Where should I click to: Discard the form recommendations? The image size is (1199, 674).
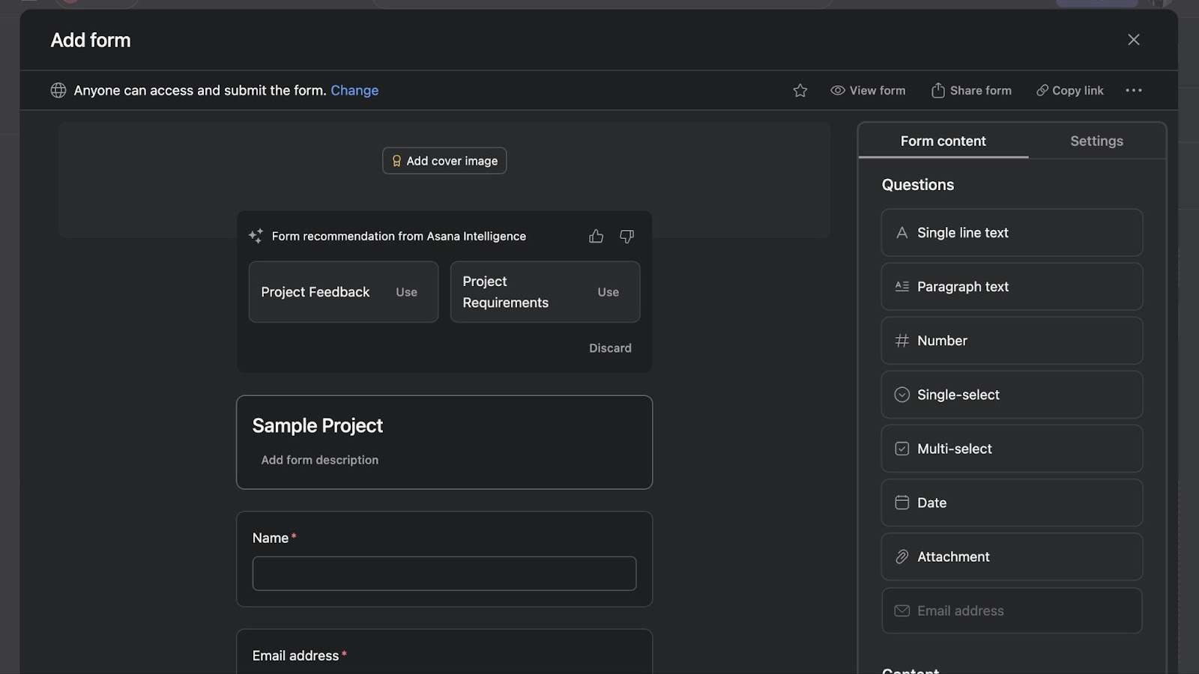610,348
